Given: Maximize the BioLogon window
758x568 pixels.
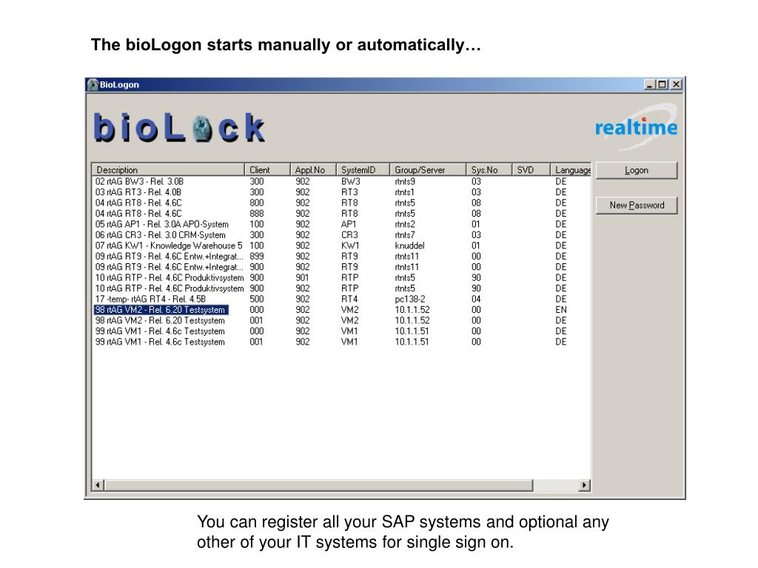Looking at the screenshot, I should click(663, 84).
